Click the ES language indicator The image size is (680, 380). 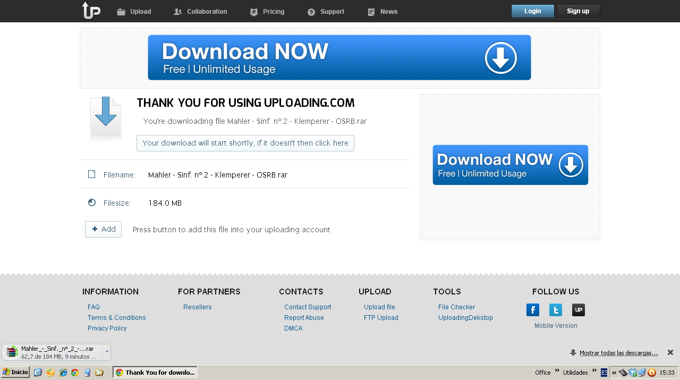[x=604, y=373]
